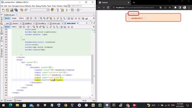Open the Tools menu
This screenshot has height=108, width=192.
54,6
